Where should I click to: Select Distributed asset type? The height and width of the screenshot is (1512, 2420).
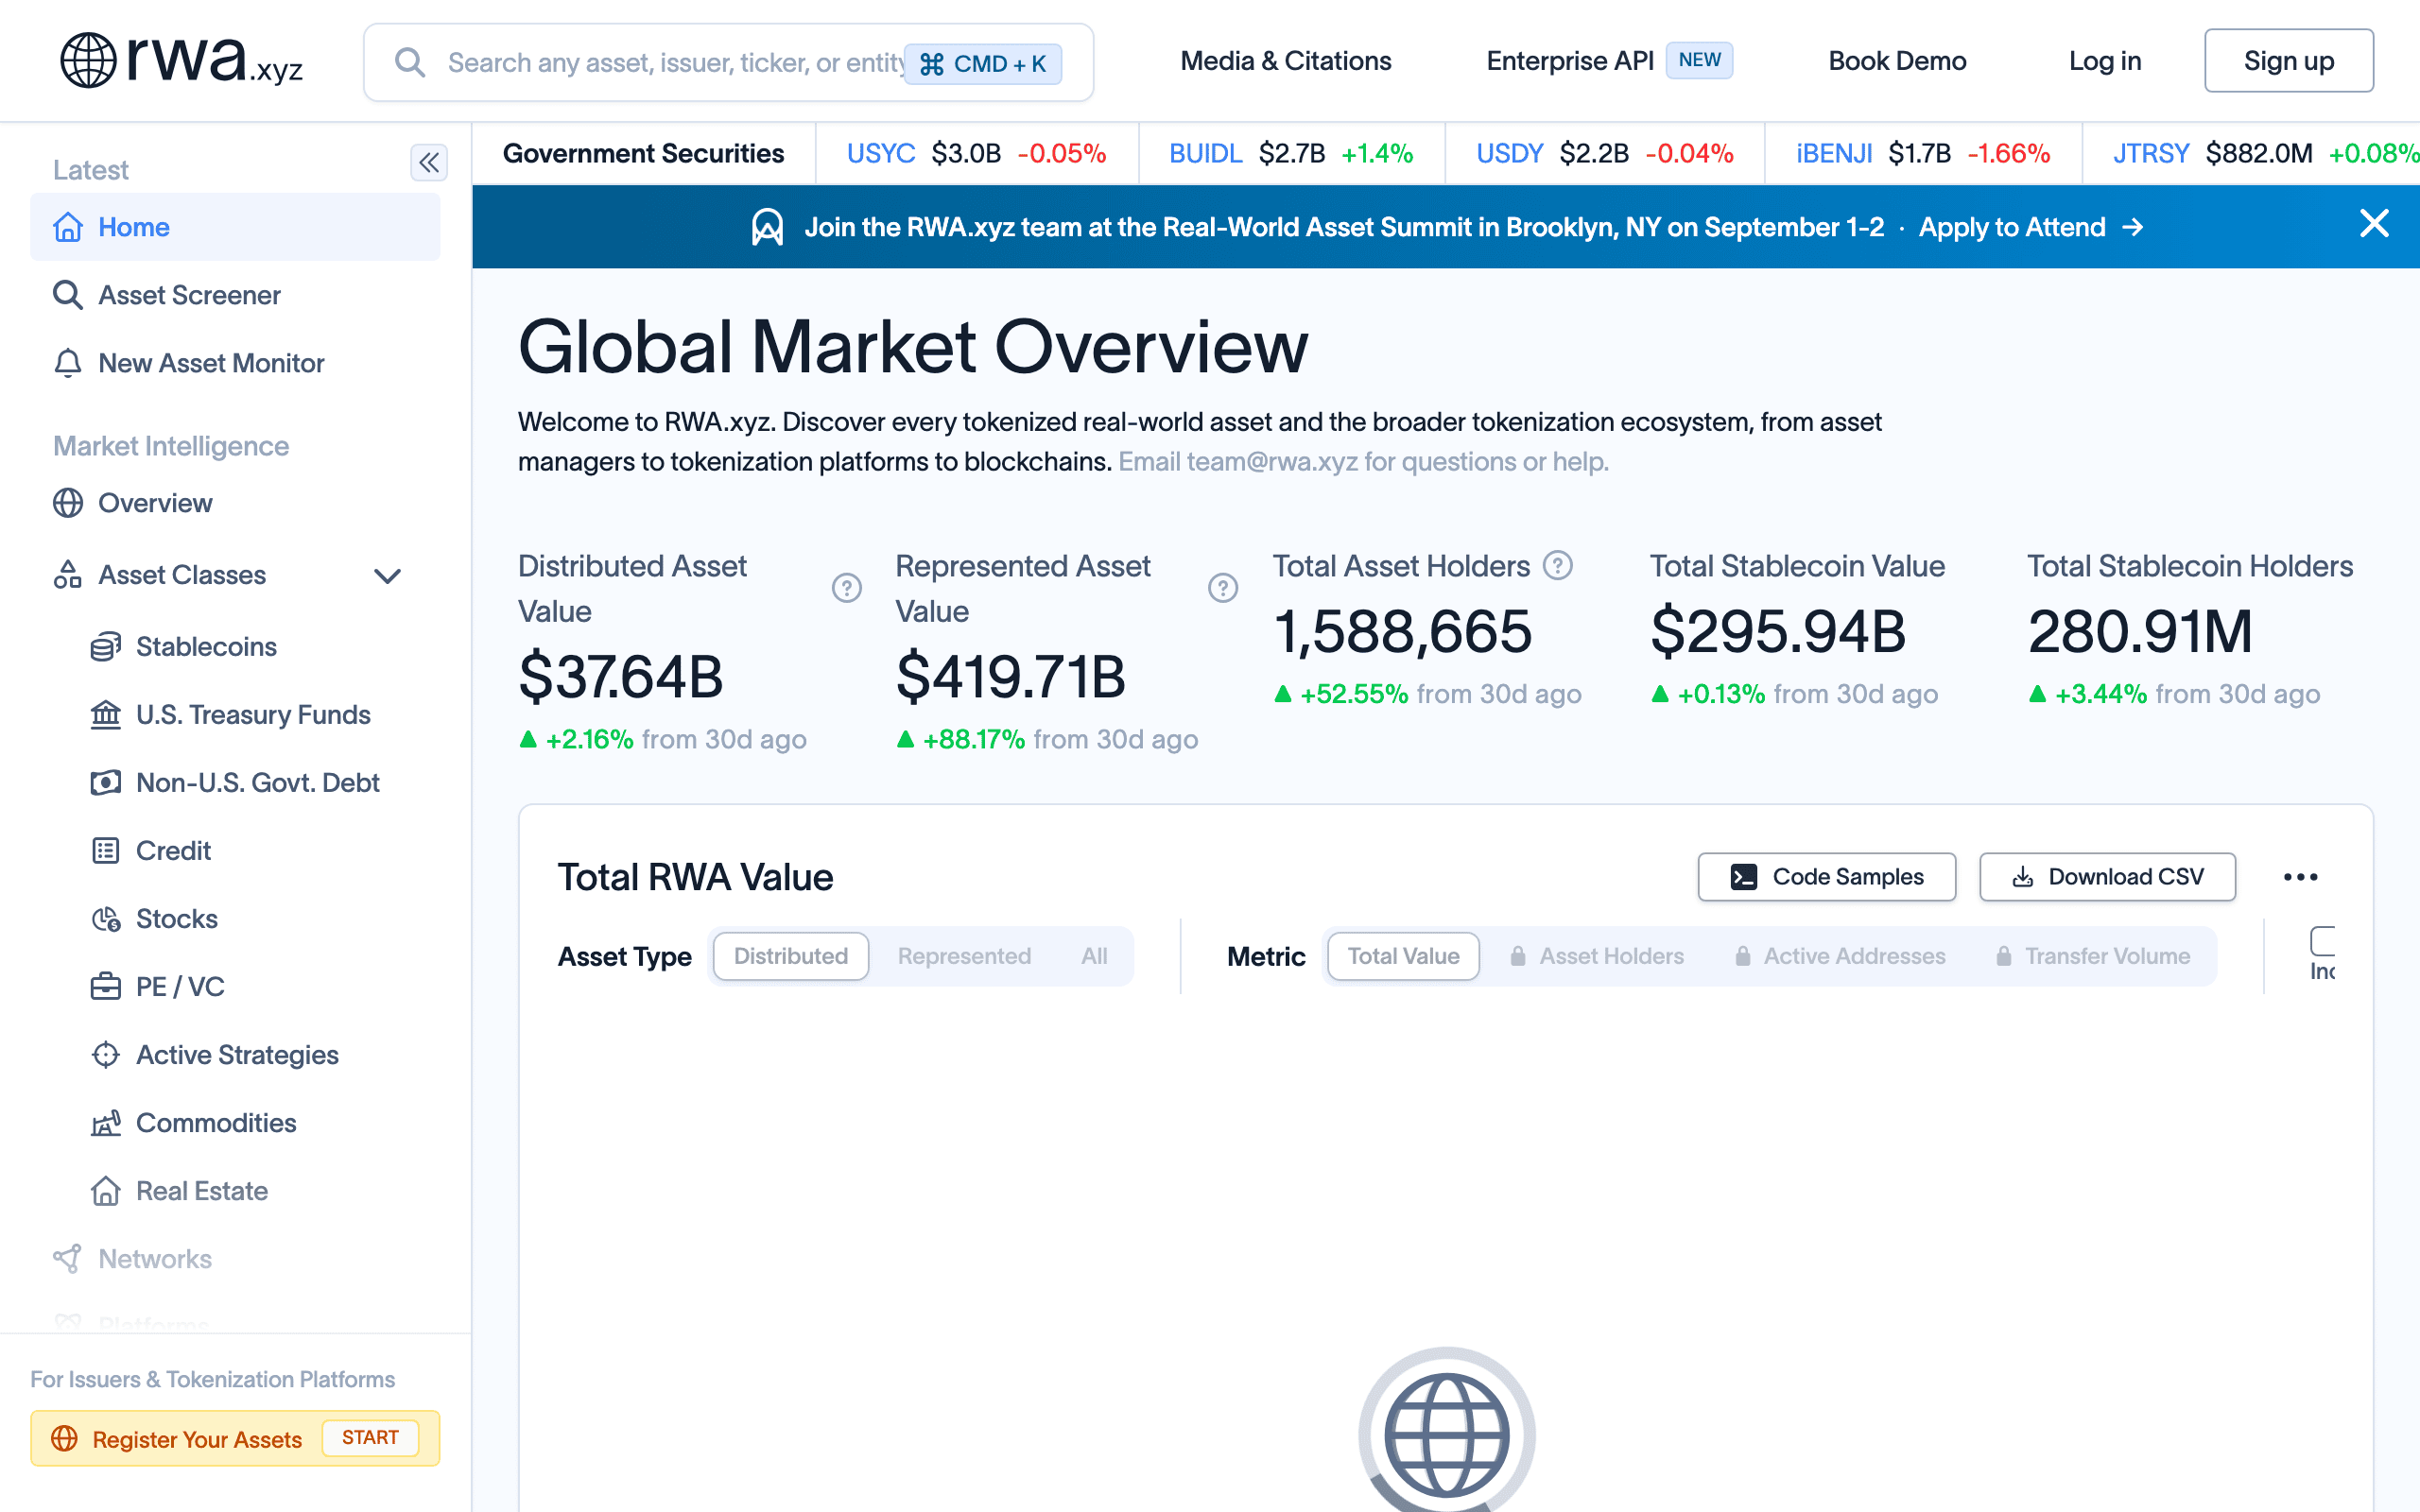[791, 956]
